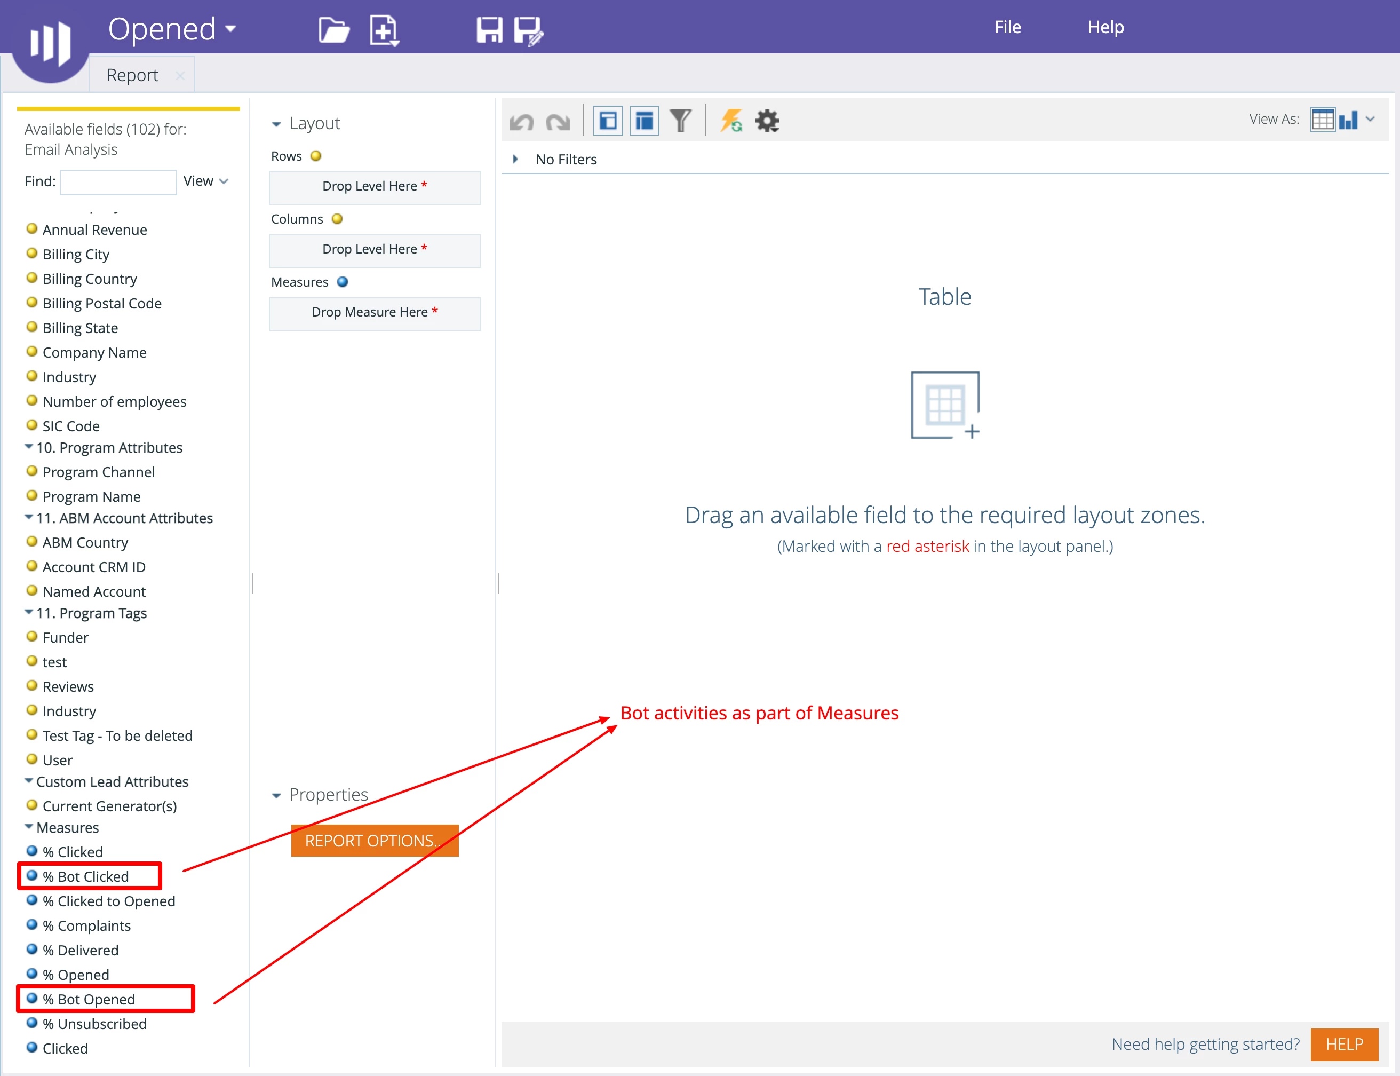The width and height of the screenshot is (1400, 1076).
Task: Click the Save disk icon
Action: 489,29
